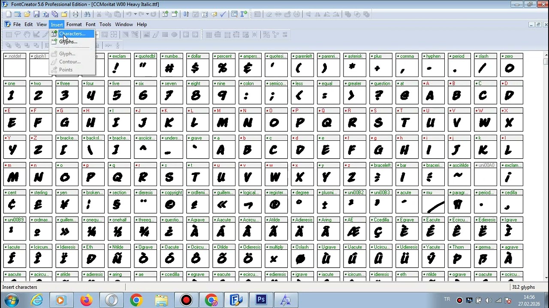Open the Window menu
Viewport: 549px width, 308px height.
[124, 24]
